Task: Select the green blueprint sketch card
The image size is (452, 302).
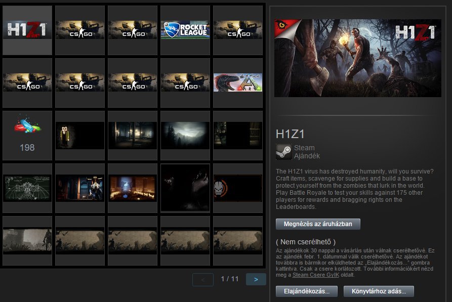Action: tap(27, 188)
